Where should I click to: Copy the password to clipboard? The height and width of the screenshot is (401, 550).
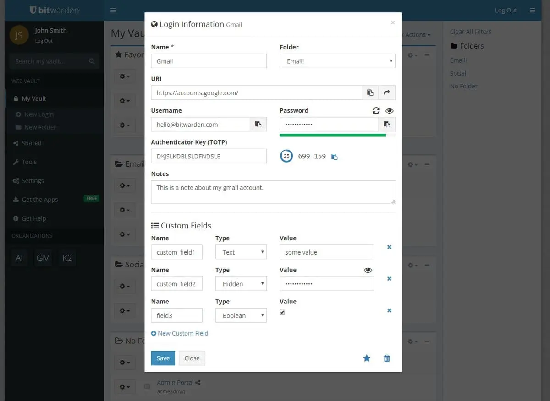[x=387, y=125]
